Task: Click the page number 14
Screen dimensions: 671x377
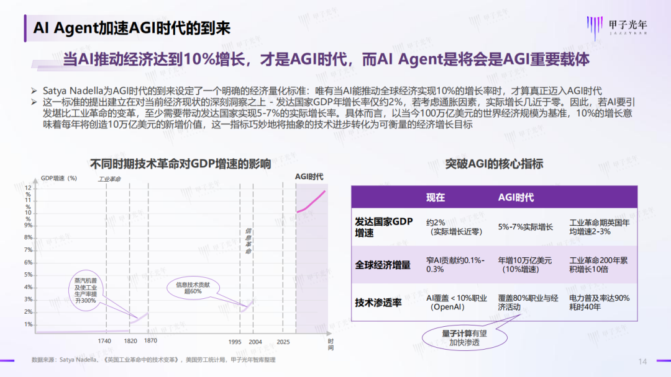Action: coord(642,361)
